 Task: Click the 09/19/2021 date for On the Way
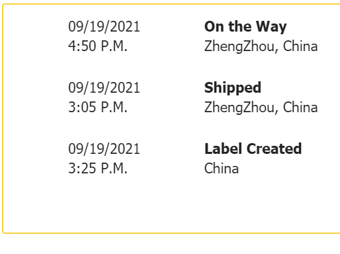coord(104,27)
